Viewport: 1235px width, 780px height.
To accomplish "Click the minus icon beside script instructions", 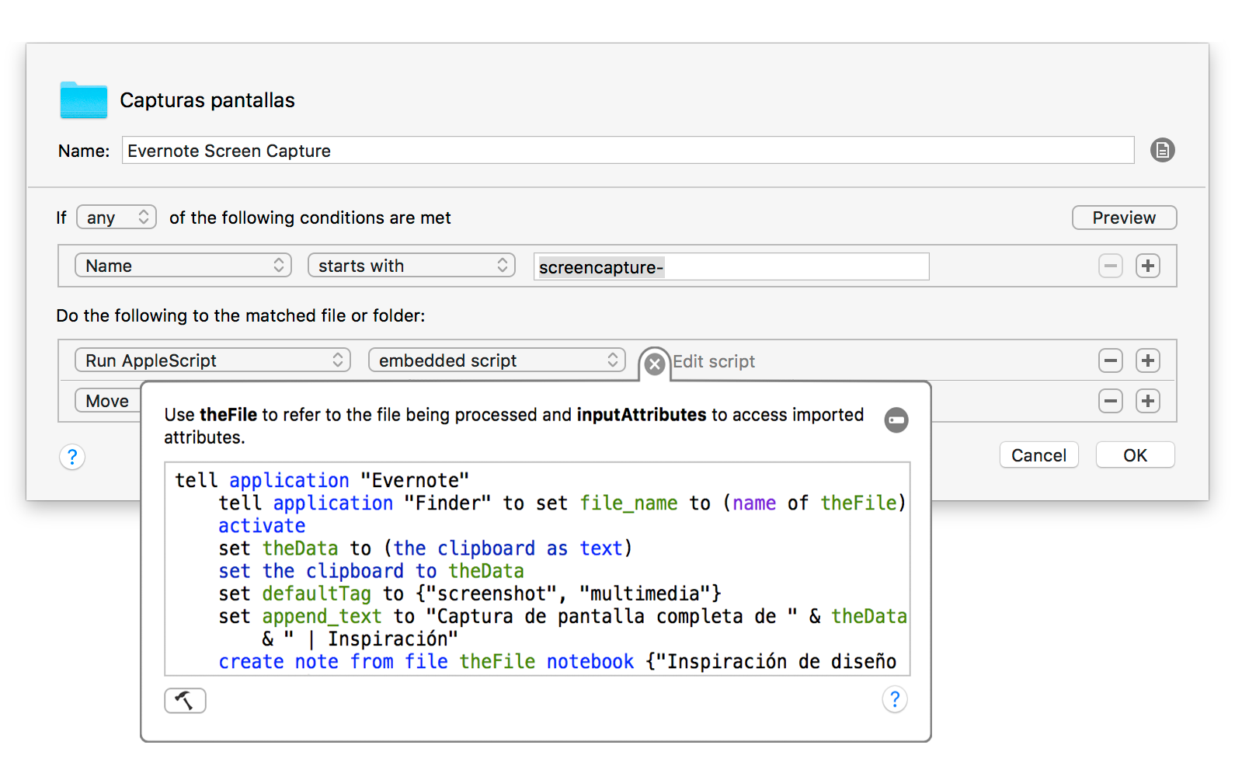I will click(x=896, y=420).
